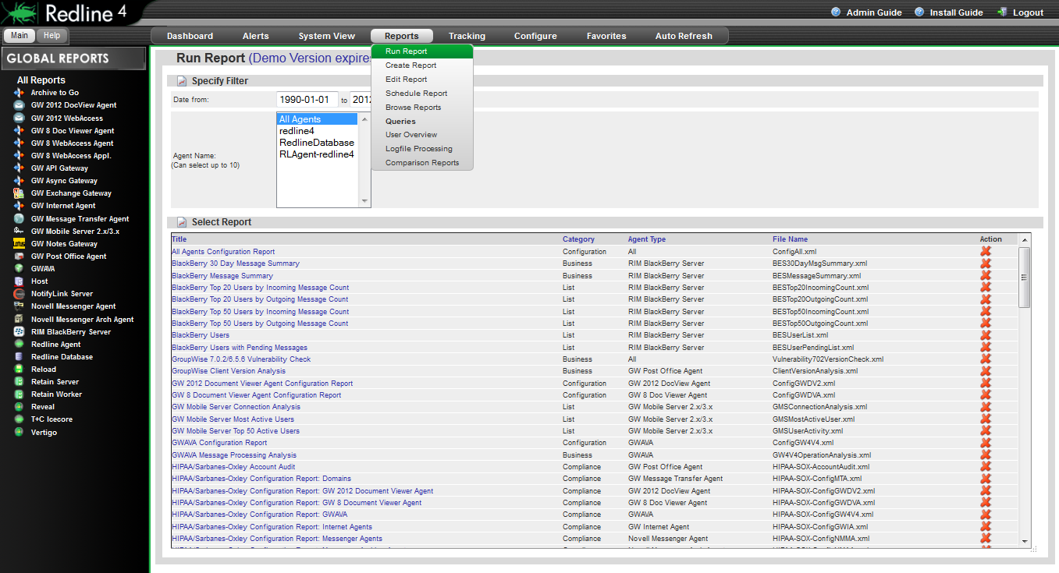1059x573 pixels.
Task: Click the Redline Database sidebar icon
Action: click(x=19, y=357)
